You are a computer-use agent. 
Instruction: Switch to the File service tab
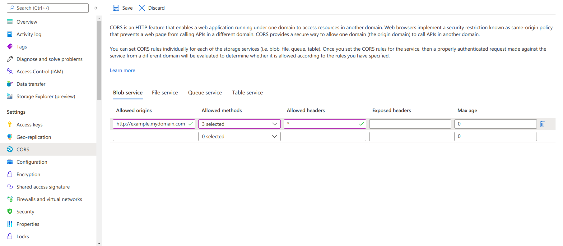pos(165,93)
